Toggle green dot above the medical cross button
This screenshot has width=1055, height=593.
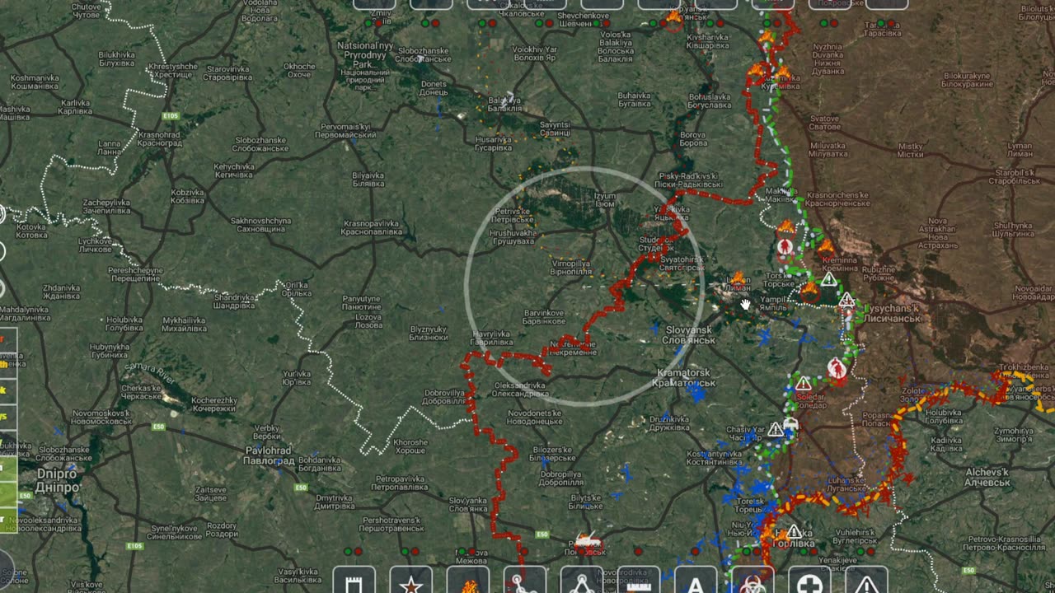(804, 551)
